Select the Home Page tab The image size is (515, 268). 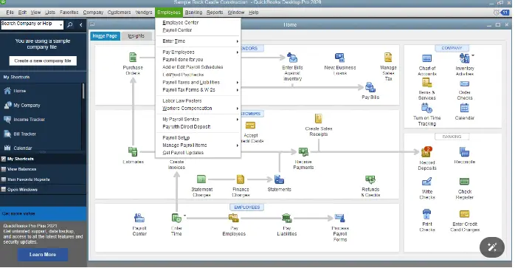coord(105,36)
